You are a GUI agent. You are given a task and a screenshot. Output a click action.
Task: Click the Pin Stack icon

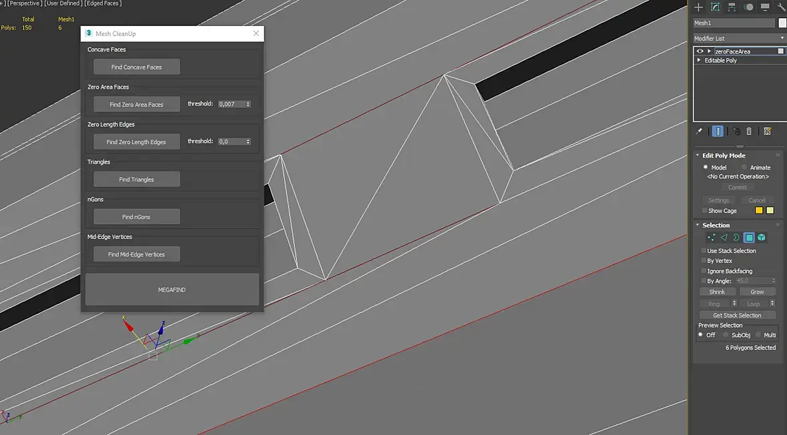point(699,131)
